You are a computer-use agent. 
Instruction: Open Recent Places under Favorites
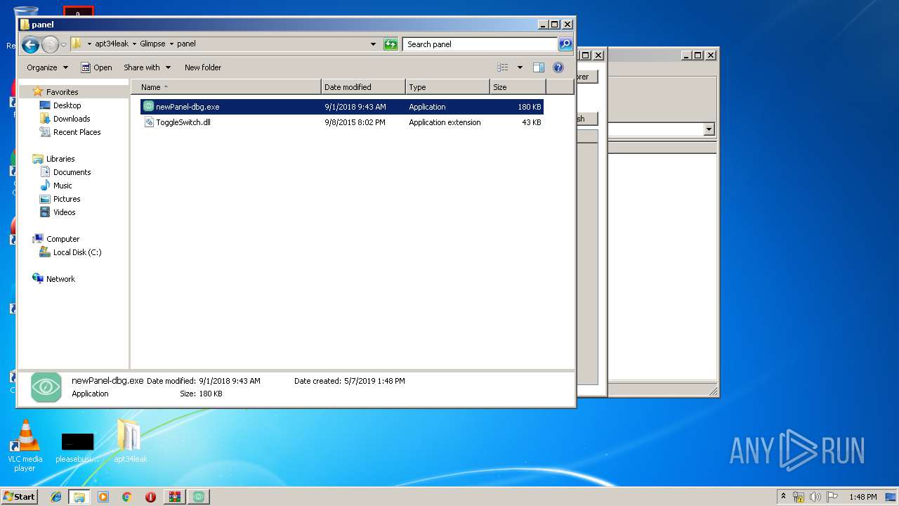click(x=77, y=132)
